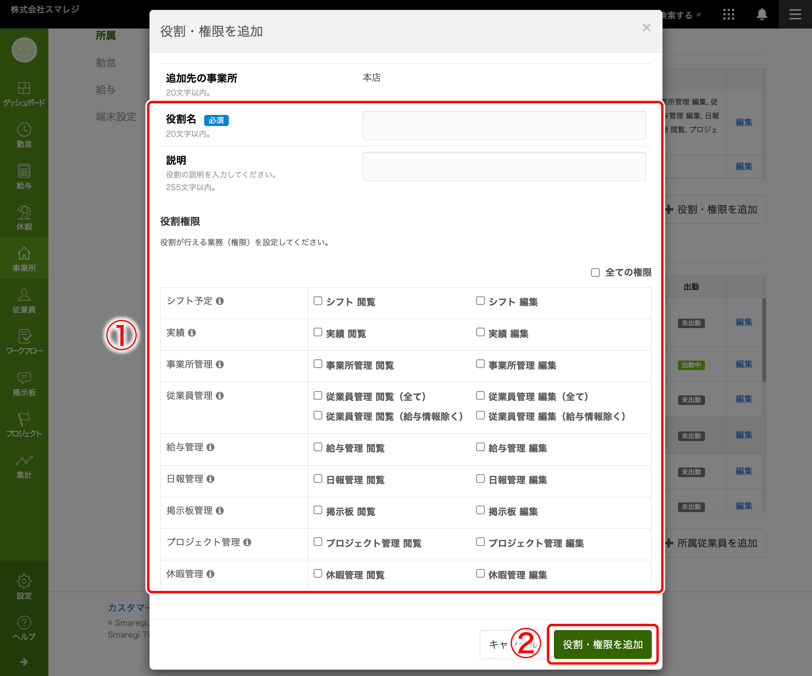
Task: Close the 役割・権限を追加 dialog with X
Action: coord(646,27)
